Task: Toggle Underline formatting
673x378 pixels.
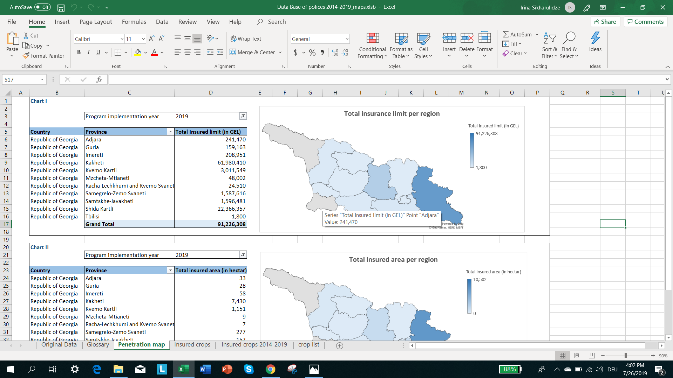Action: [x=98, y=52]
